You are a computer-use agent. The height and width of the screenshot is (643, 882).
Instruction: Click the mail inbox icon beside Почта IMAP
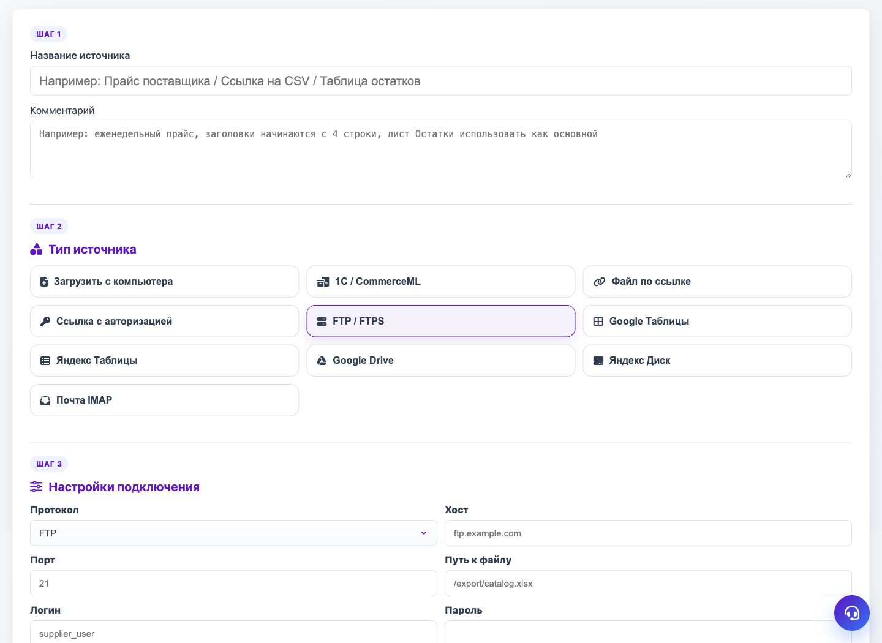(45, 400)
